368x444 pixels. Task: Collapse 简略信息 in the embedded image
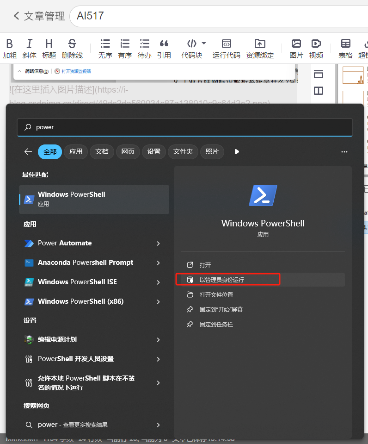[x=33, y=71]
